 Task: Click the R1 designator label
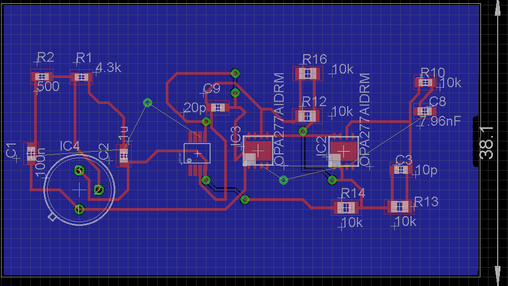tap(84, 58)
